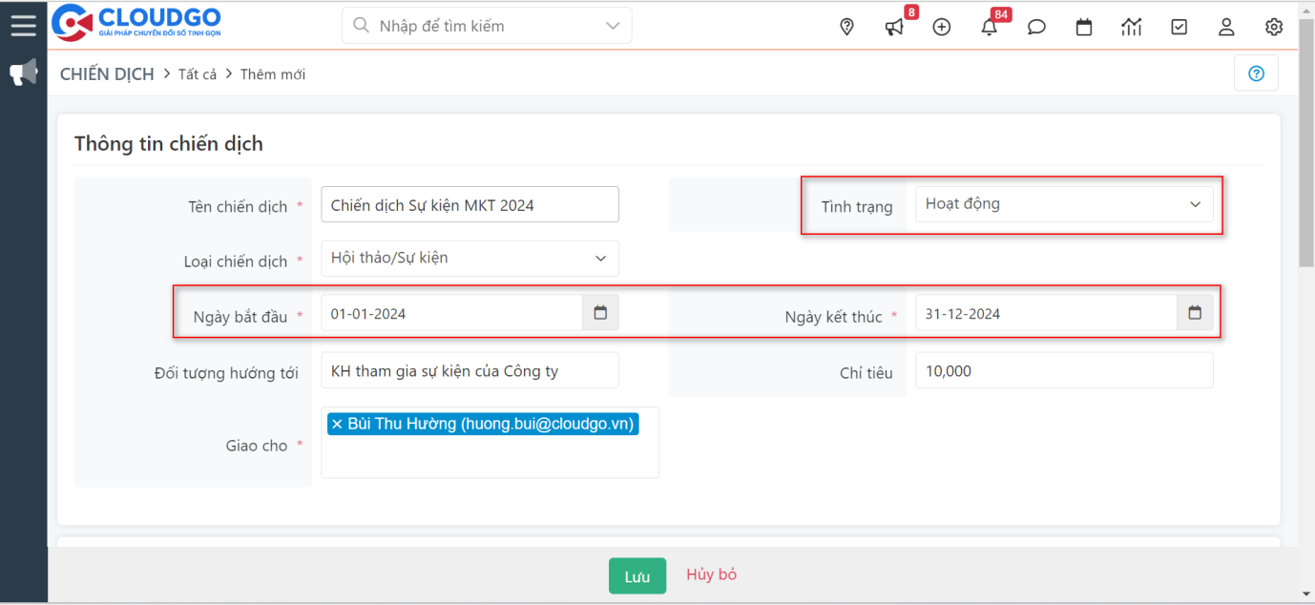Click the location pin icon

[x=846, y=27]
